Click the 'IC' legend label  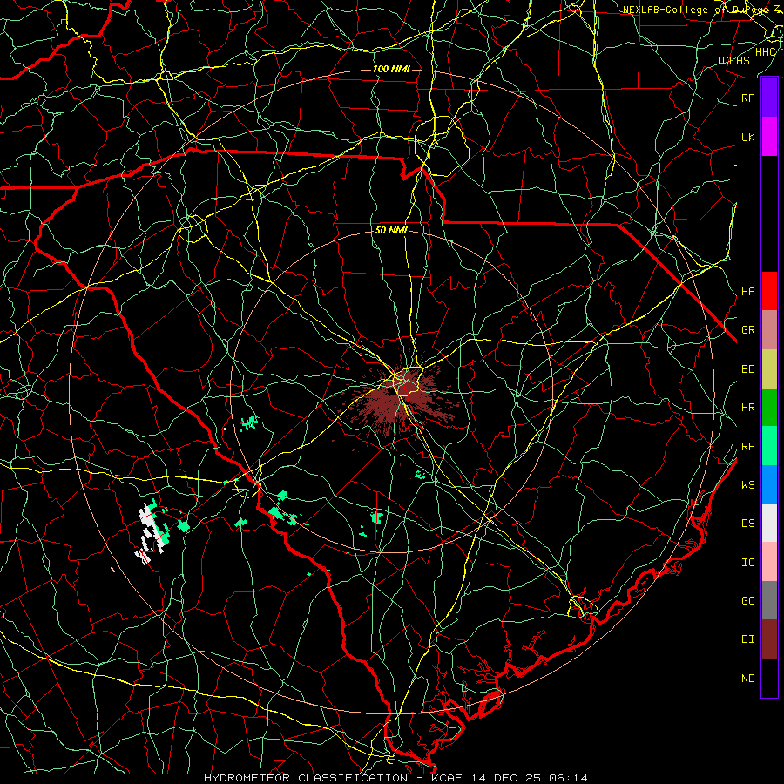(747, 563)
